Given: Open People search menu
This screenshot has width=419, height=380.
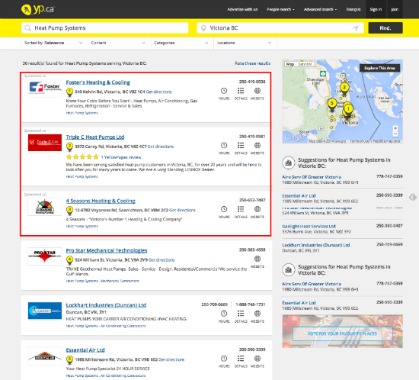Looking at the screenshot, I should [280, 9].
